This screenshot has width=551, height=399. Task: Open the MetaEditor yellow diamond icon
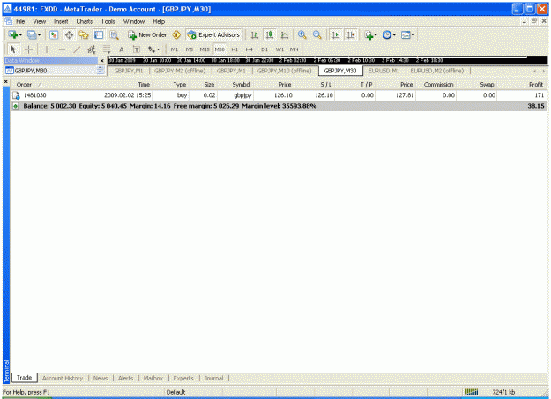[176, 34]
